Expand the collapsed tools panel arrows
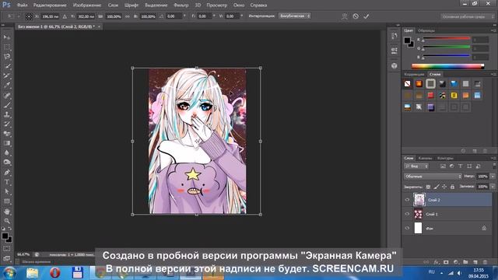Image resolution: width=498 pixels, height=280 pixels. pyautogui.click(x=3, y=25)
